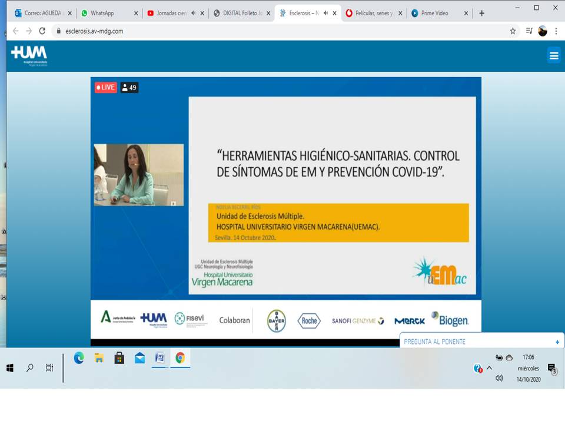Open Microsoft Word from the taskbar
The width and height of the screenshot is (565, 424).
pyautogui.click(x=159, y=358)
